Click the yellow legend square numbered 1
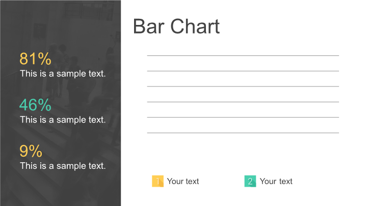The height and width of the screenshot is (206, 367). point(158,181)
